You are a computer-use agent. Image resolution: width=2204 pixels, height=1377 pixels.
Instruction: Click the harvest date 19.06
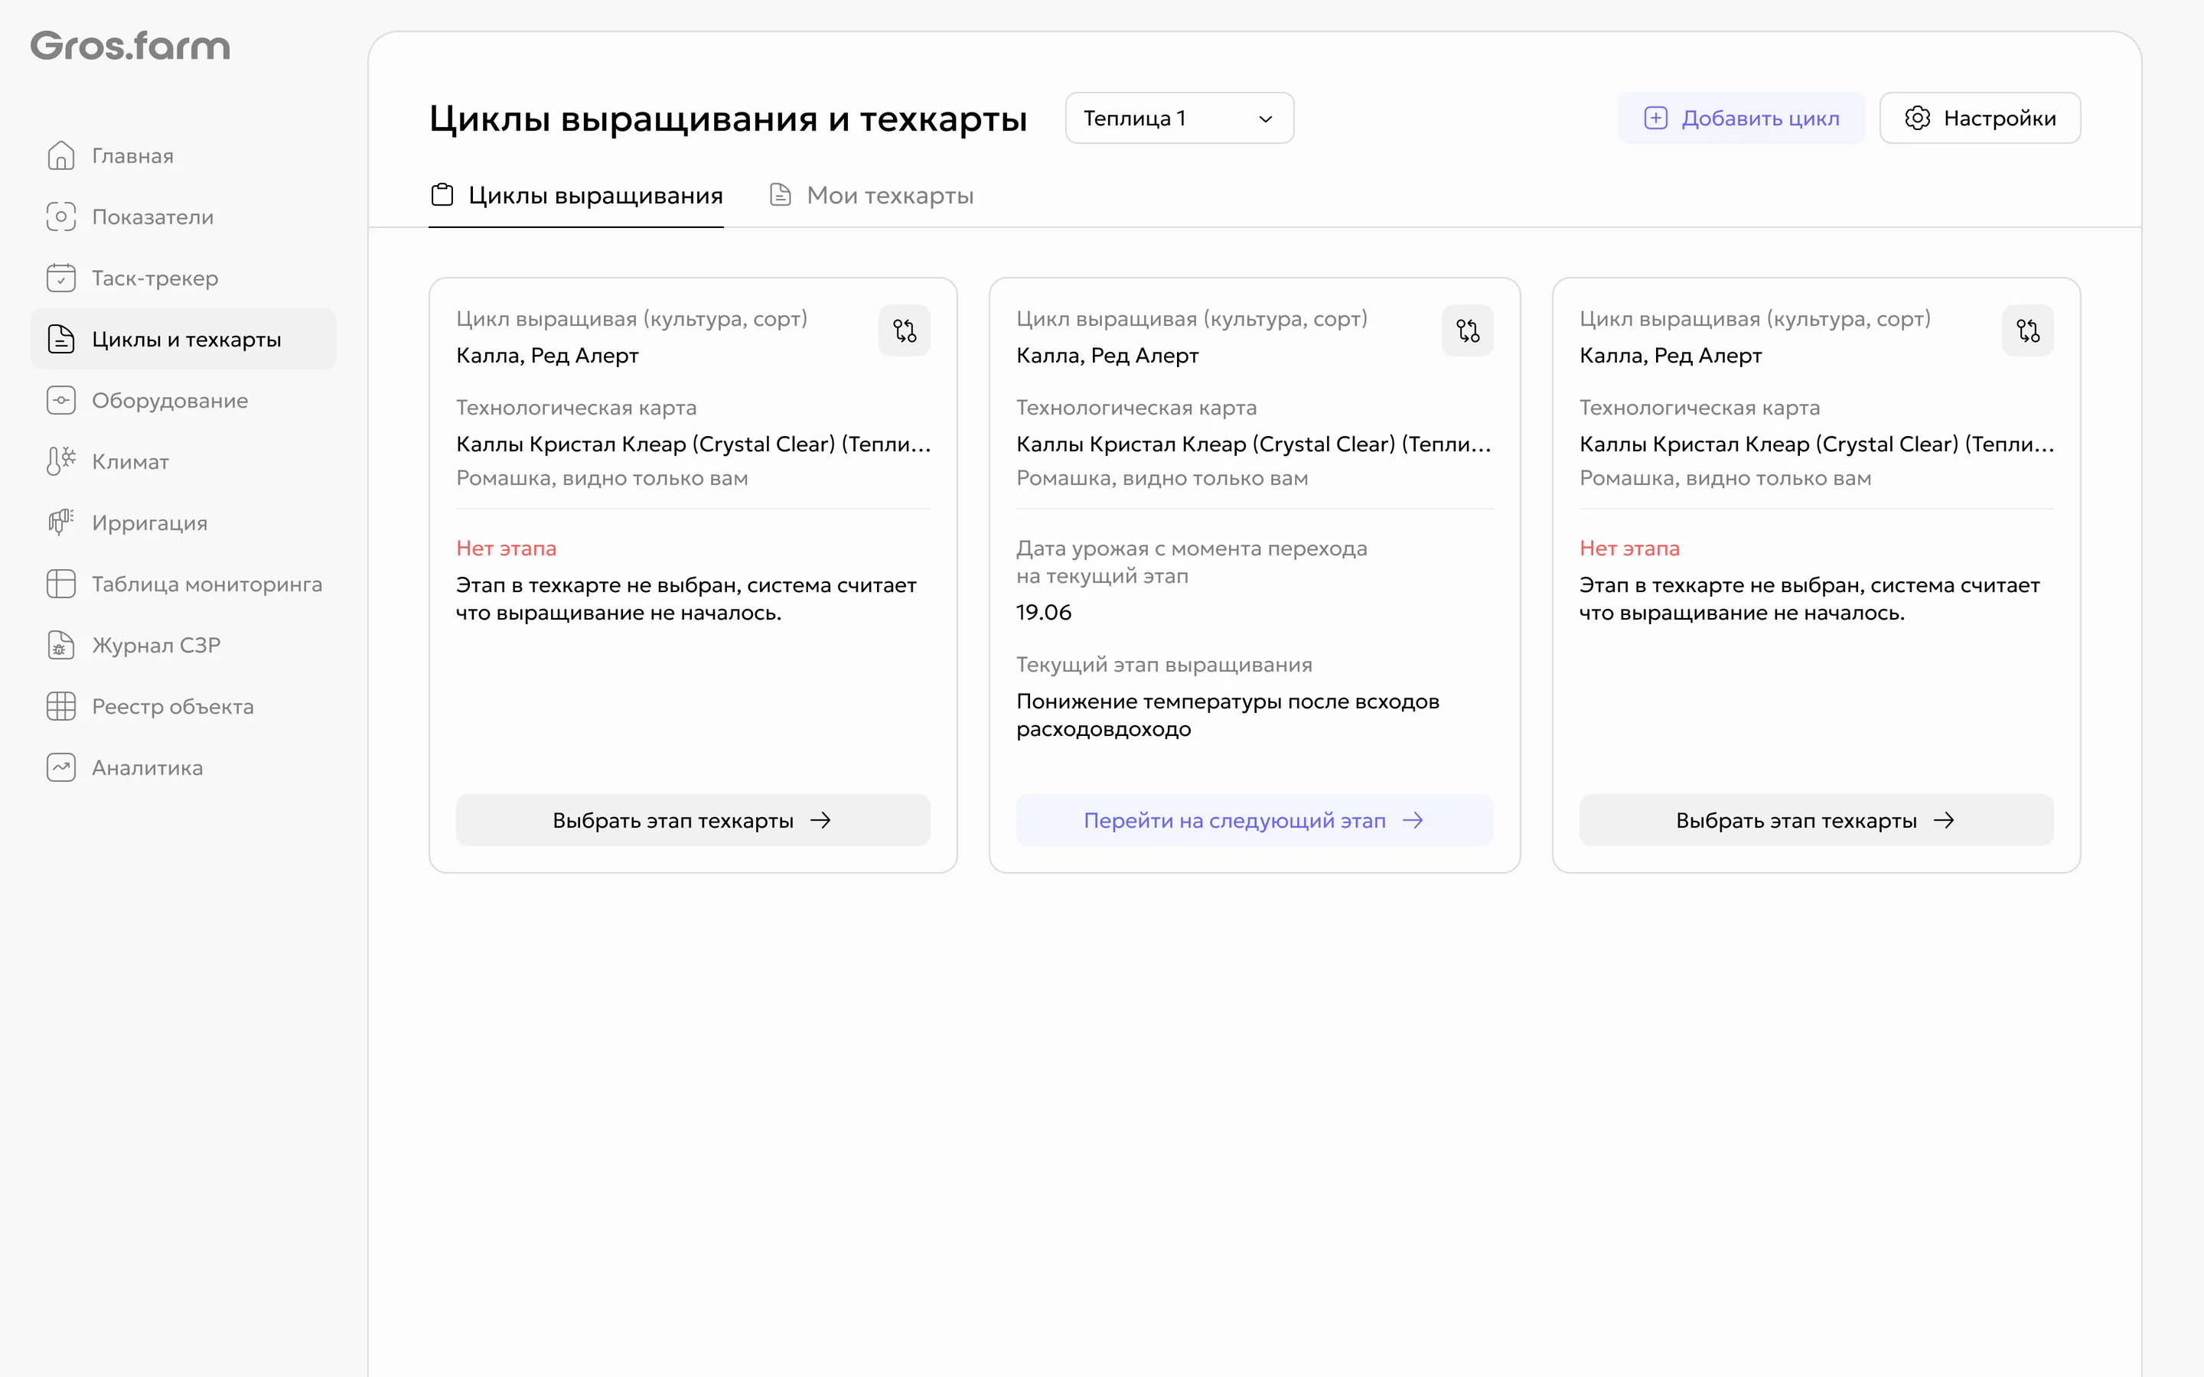(1044, 612)
